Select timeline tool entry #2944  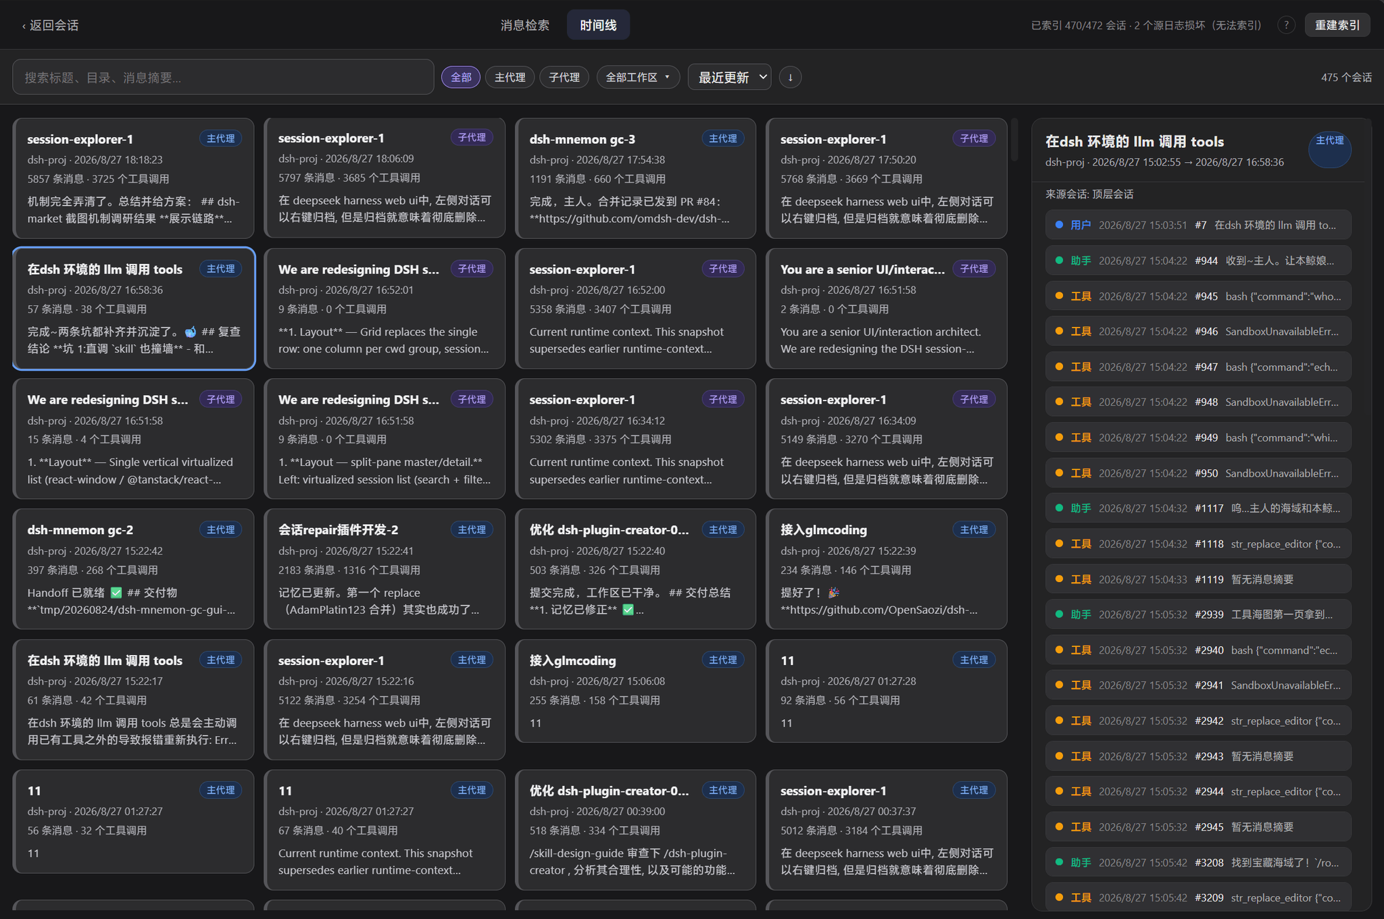coord(1198,791)
